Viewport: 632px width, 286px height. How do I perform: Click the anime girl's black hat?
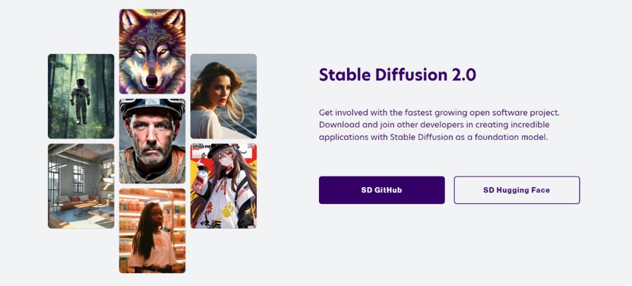(x=219, y=151)
